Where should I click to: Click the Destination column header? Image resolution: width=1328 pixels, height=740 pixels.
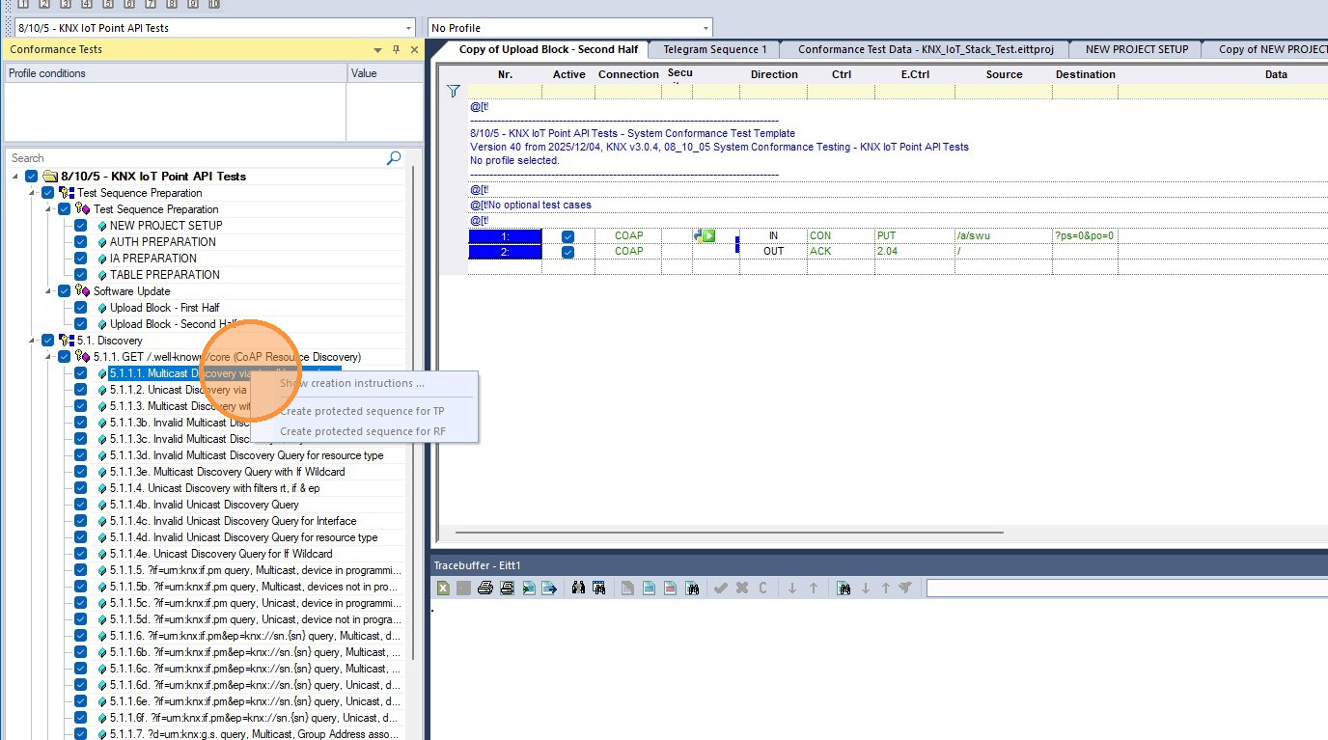[1085, 74]
